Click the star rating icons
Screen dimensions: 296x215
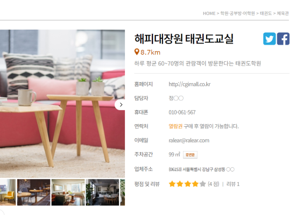click(x=187, y=184)
